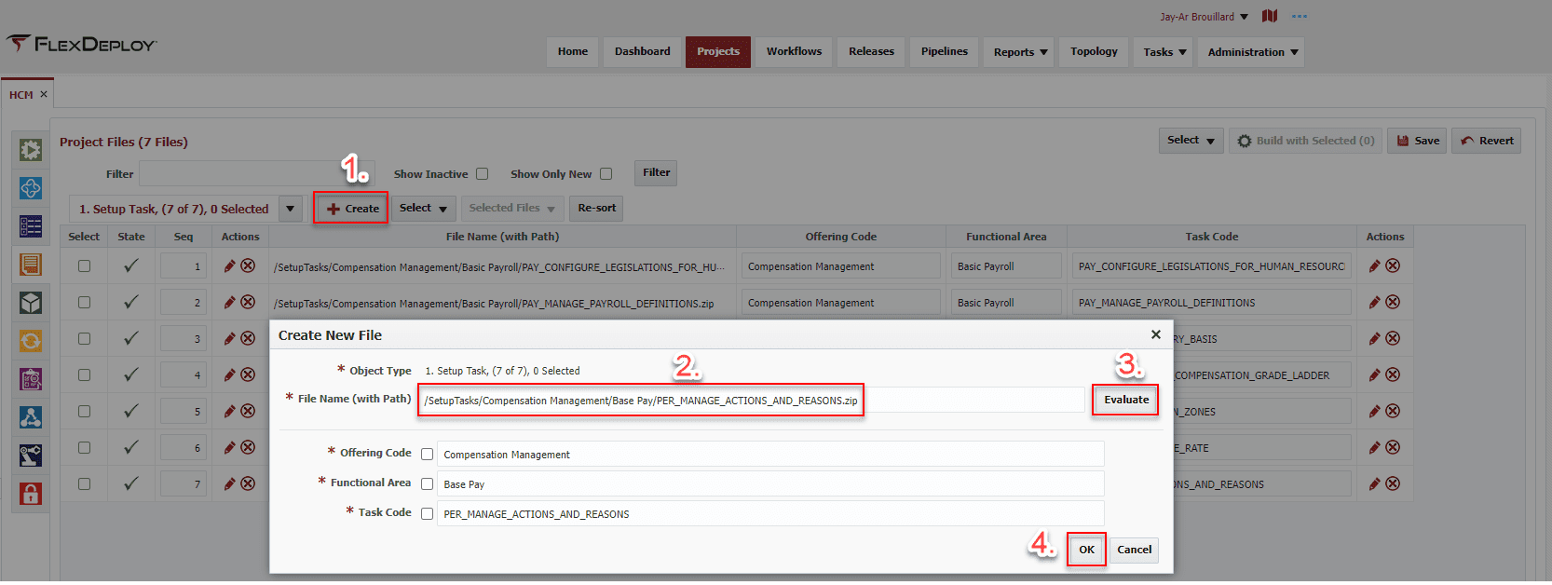1552x585 pixels.
Task: Edit row 2 with left pencil icon
Action: point(230,303)
